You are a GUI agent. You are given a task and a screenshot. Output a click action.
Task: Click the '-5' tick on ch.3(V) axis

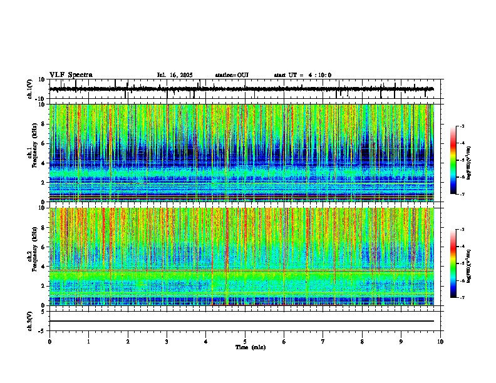point(42,331)
